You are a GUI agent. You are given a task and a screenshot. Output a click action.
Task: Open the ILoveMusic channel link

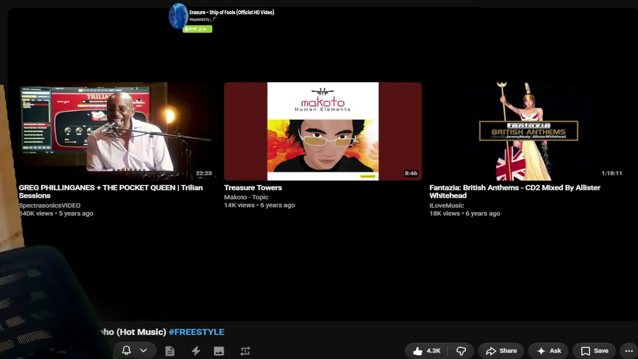447,205
